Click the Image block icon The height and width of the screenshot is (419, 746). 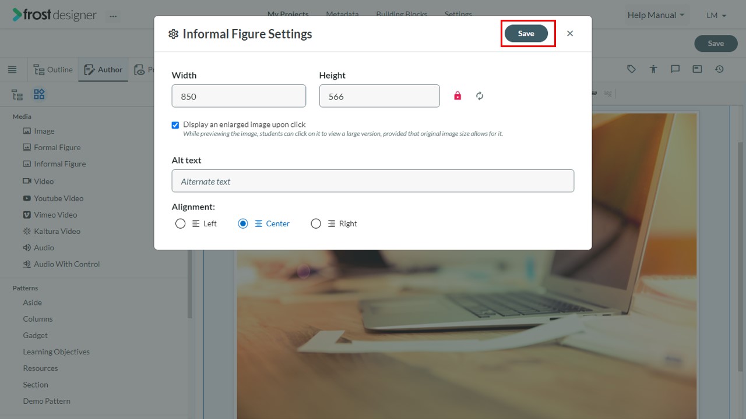coord(27,131)
